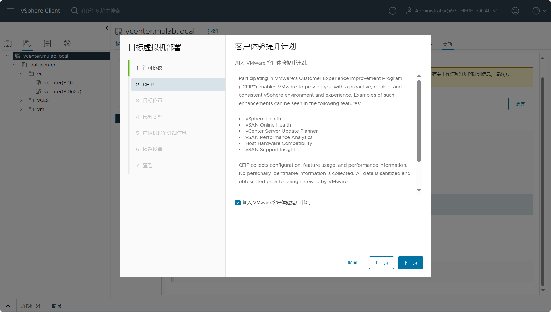Viewport: 551px width, 312px height.
Task: Select wizard step 7 查看
Action: (178, 165)
